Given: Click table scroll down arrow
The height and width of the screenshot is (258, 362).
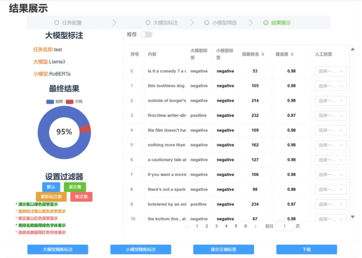Looking at the screenshot, I should 353,217.
